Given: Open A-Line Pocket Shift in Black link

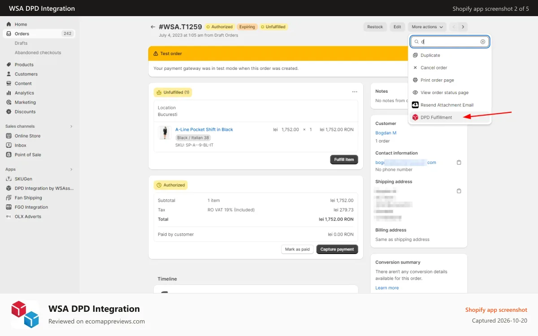Looking at the screenshot, I should [x=204, y=129].
